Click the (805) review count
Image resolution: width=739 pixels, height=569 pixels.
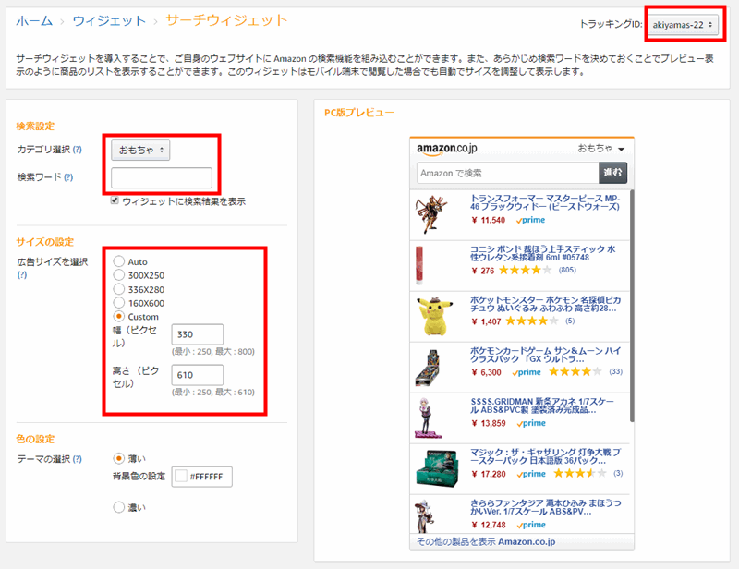click(567, 270)
